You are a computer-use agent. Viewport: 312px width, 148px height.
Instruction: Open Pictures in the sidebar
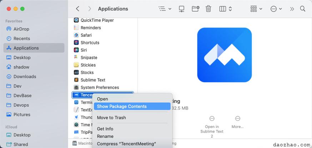34,114
